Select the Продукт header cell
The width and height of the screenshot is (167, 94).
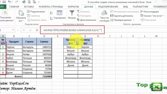click(x=14, y=42)
